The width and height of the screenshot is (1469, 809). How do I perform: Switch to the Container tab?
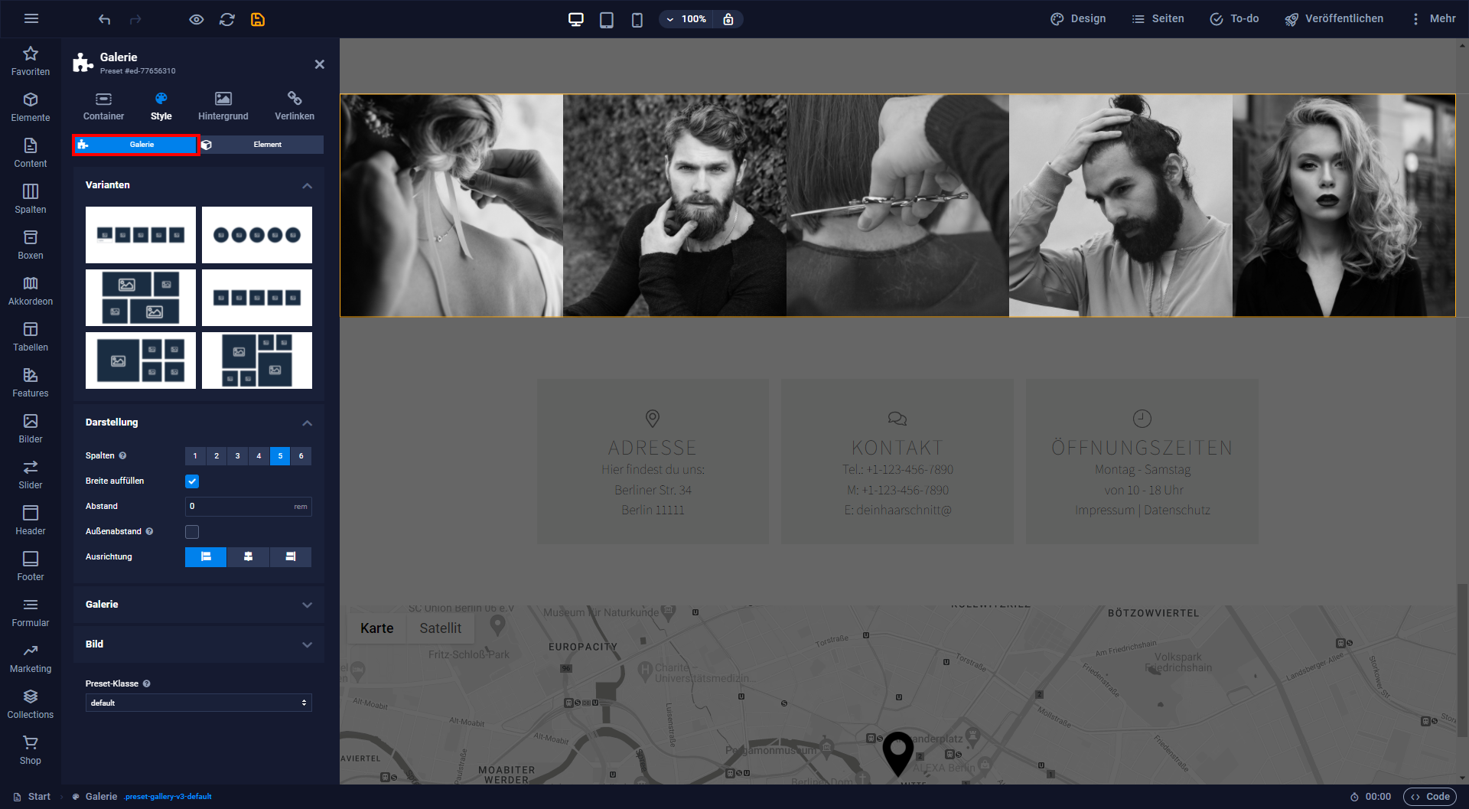103,106
